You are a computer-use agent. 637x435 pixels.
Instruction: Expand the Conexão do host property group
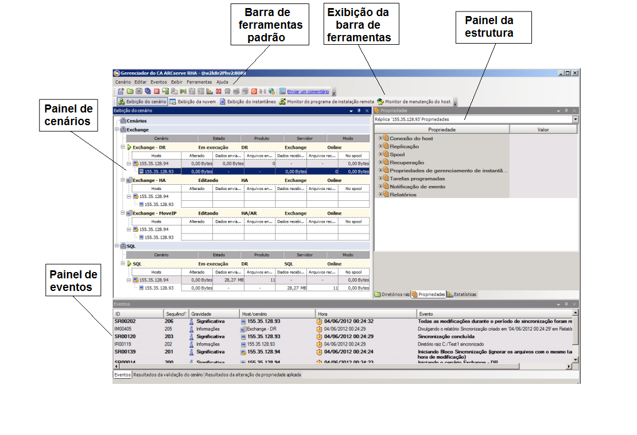[x=380, y=138]
